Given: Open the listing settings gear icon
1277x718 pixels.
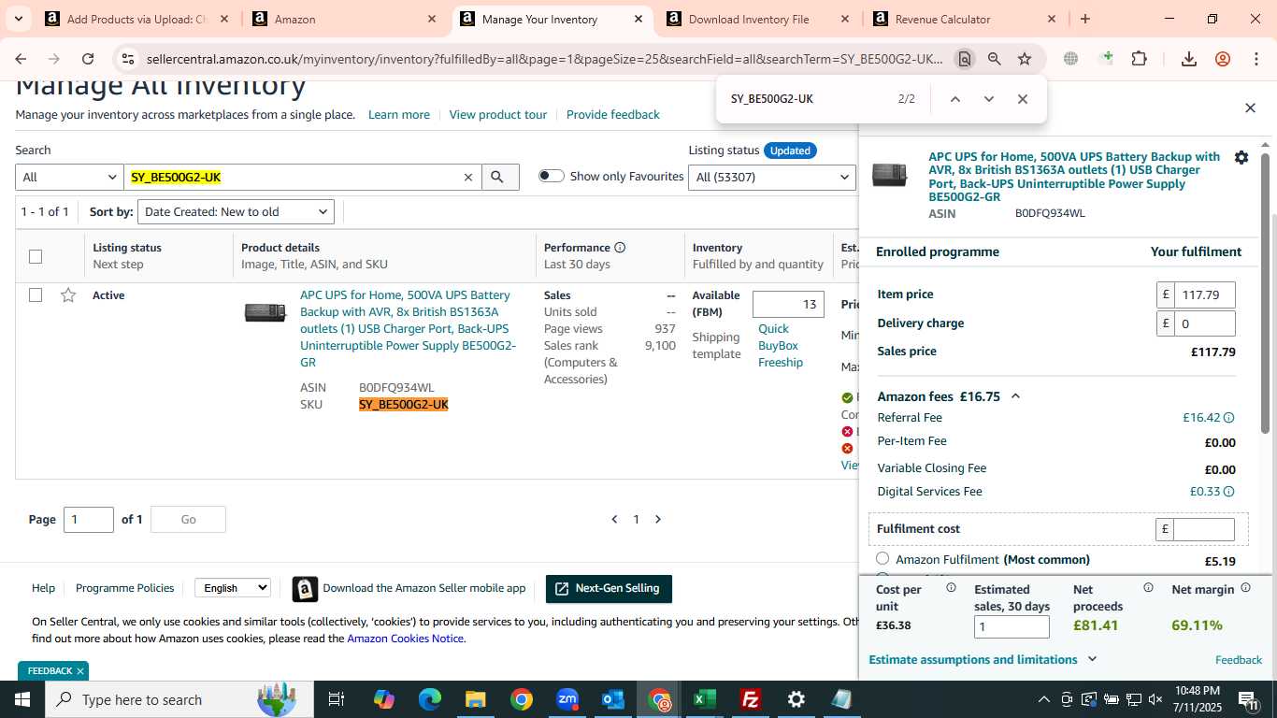Looking at the screenshot, I should click(x=1241, y=157).
